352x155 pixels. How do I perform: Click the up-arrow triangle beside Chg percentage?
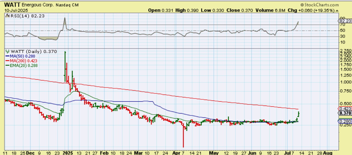coord(337,10)
